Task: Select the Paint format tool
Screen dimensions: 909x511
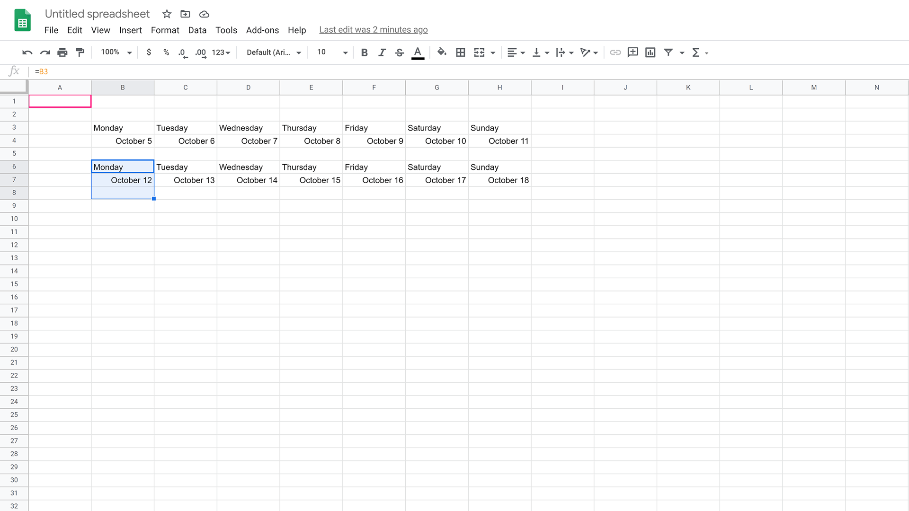Action: tap(80, 52)
